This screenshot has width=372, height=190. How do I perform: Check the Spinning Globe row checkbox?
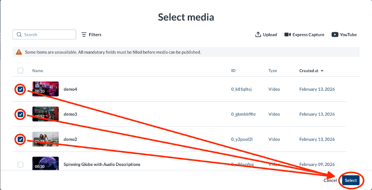click(x=21, y=164)
